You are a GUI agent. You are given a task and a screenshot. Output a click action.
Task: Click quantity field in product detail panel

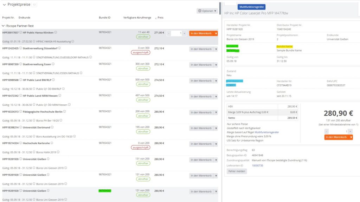(x=339, y=131)
